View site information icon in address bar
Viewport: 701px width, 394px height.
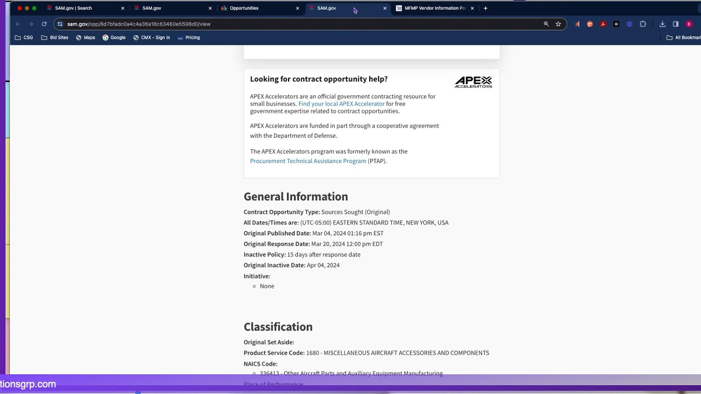click(60, 24)
